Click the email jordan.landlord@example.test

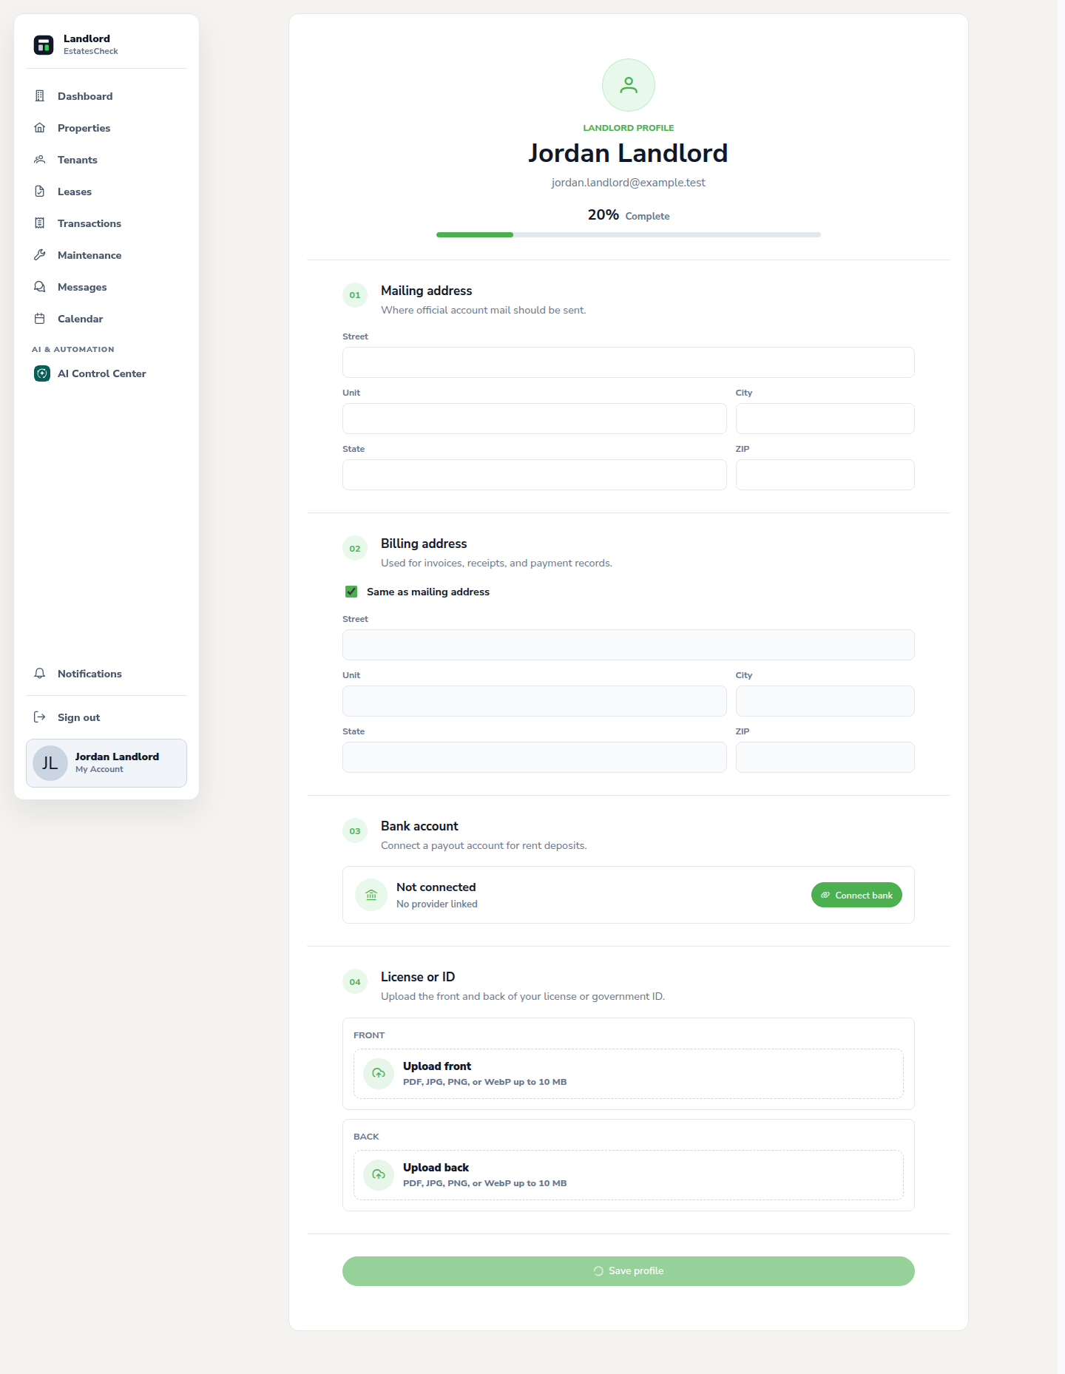629,183
